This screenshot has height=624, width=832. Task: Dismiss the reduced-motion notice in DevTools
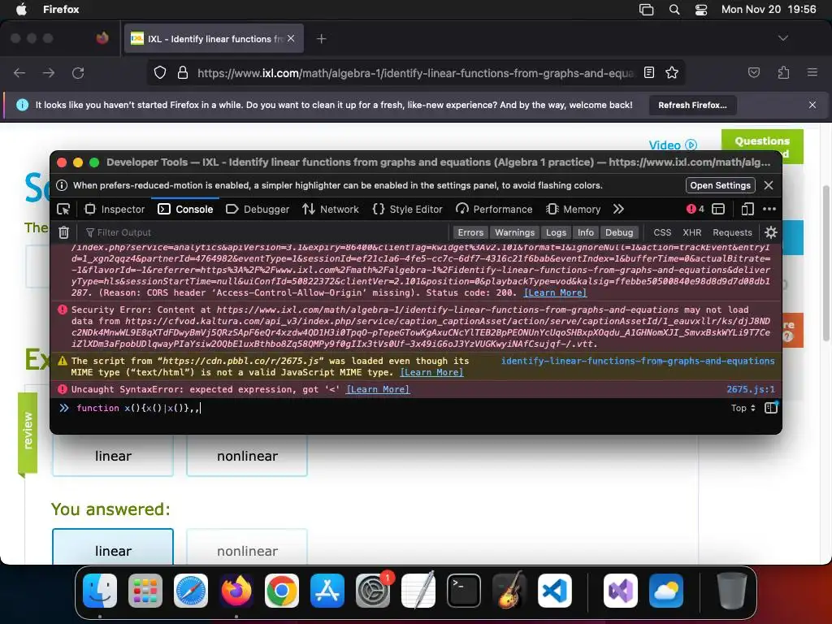[769, 185]
